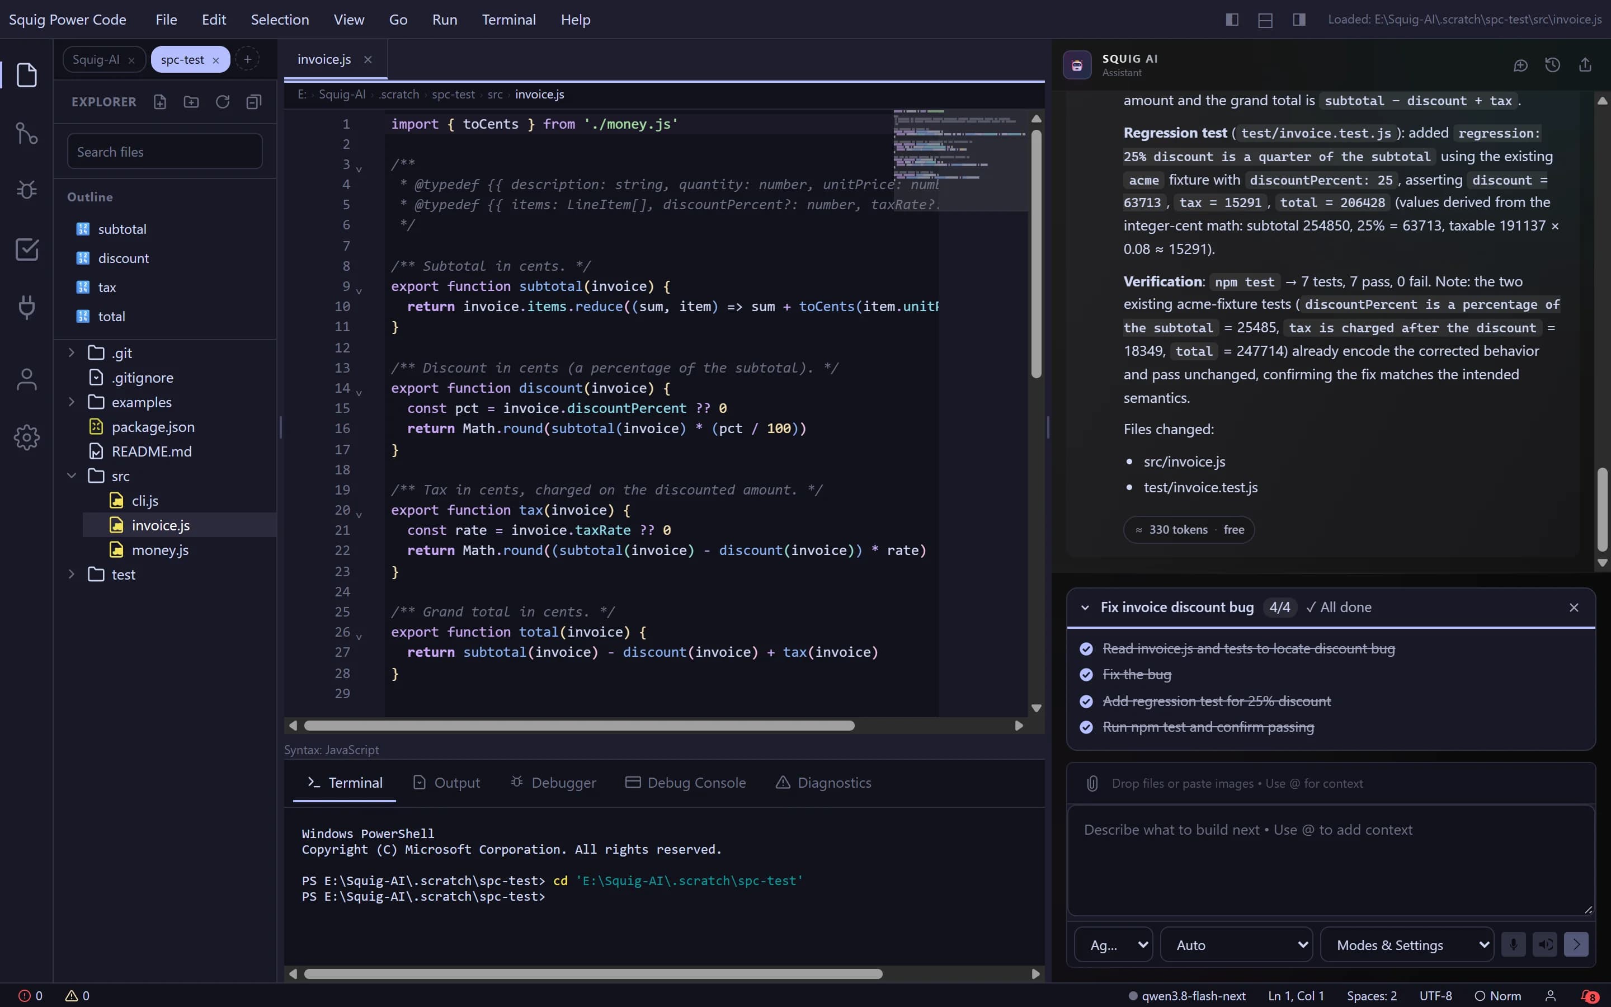Click the editor horizontal scrollbar

point(579,725)
